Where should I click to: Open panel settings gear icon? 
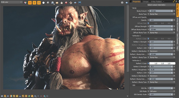point(176,1)
